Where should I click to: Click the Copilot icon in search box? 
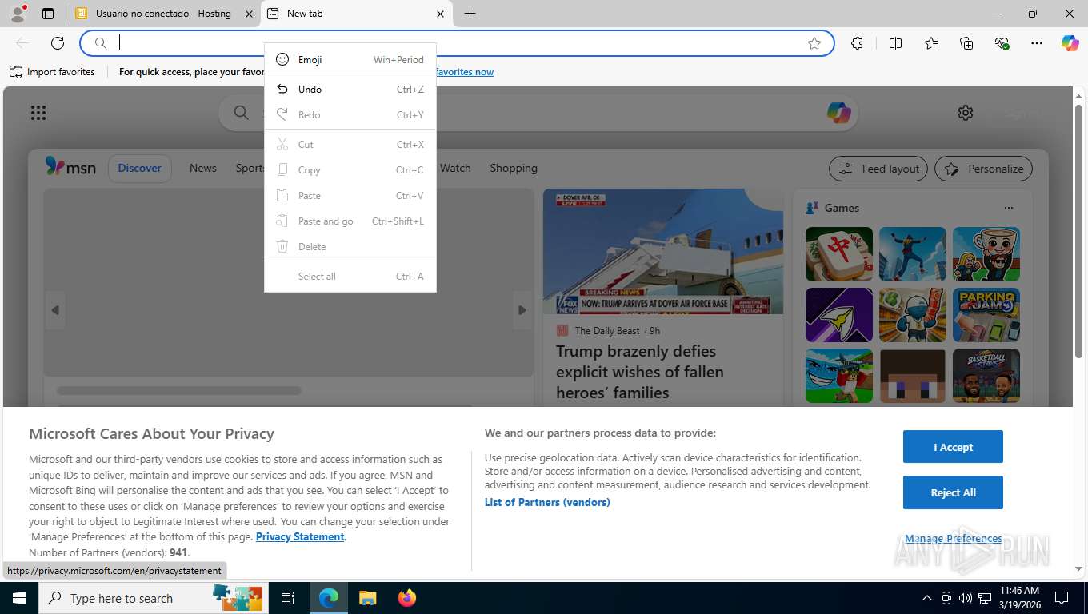coord(838,113)
